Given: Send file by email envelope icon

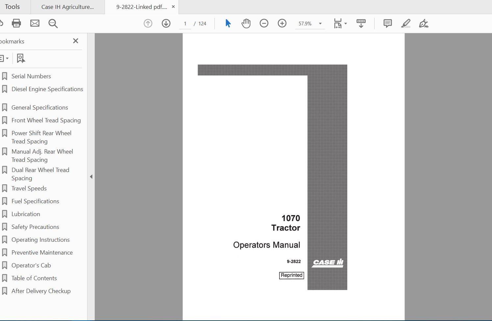Looking at the screenshot, I should [35, 23].
